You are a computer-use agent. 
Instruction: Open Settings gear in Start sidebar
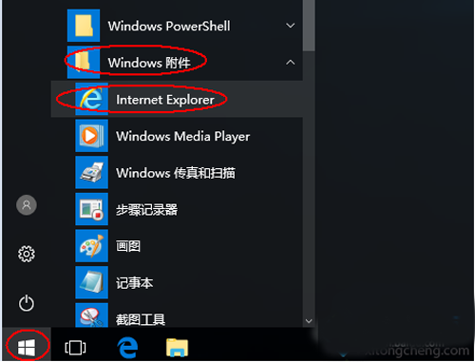(27, 254)
